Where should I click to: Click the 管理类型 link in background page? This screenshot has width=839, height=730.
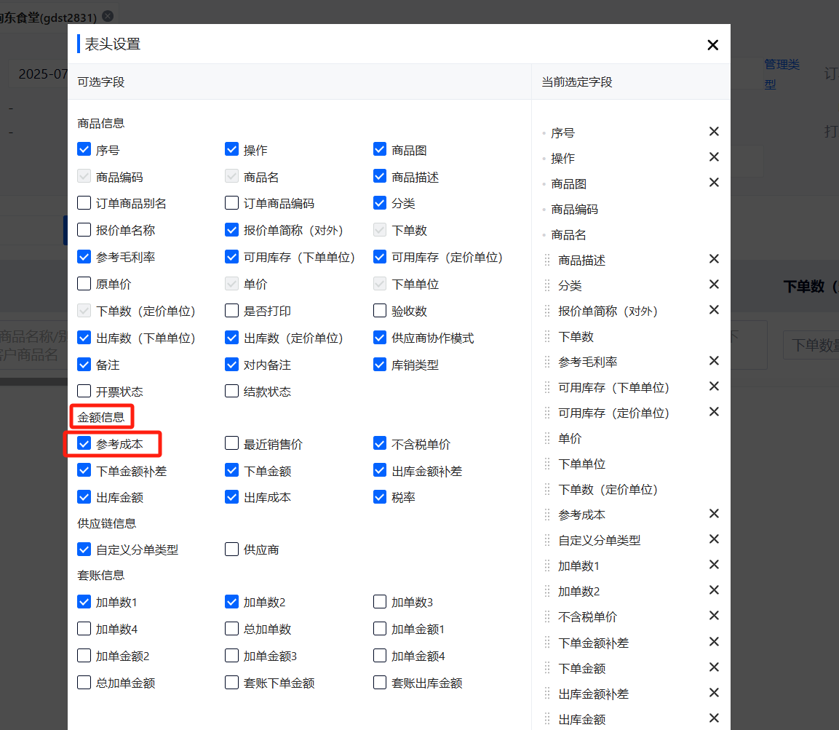click(x=782, y=74)
